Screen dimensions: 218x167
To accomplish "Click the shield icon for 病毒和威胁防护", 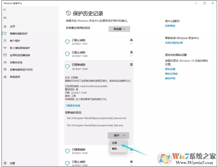I will click(5, 34).
